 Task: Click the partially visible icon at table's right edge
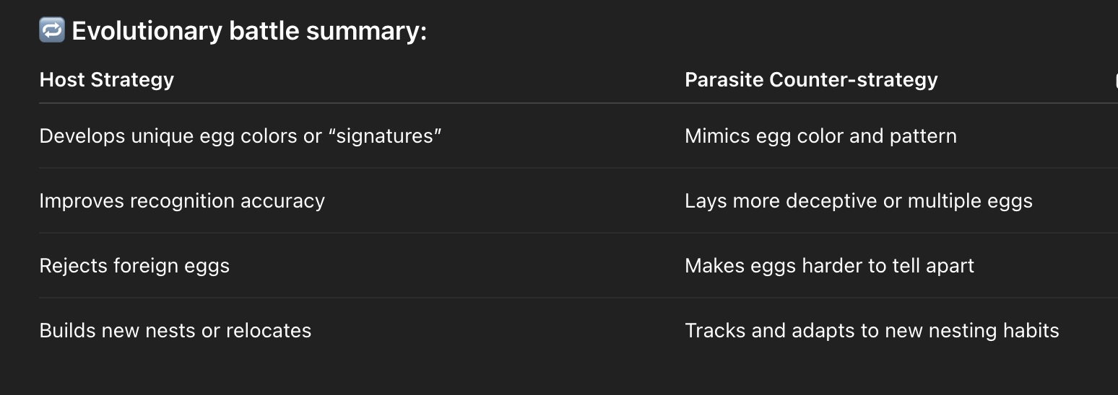point(1115,80)
